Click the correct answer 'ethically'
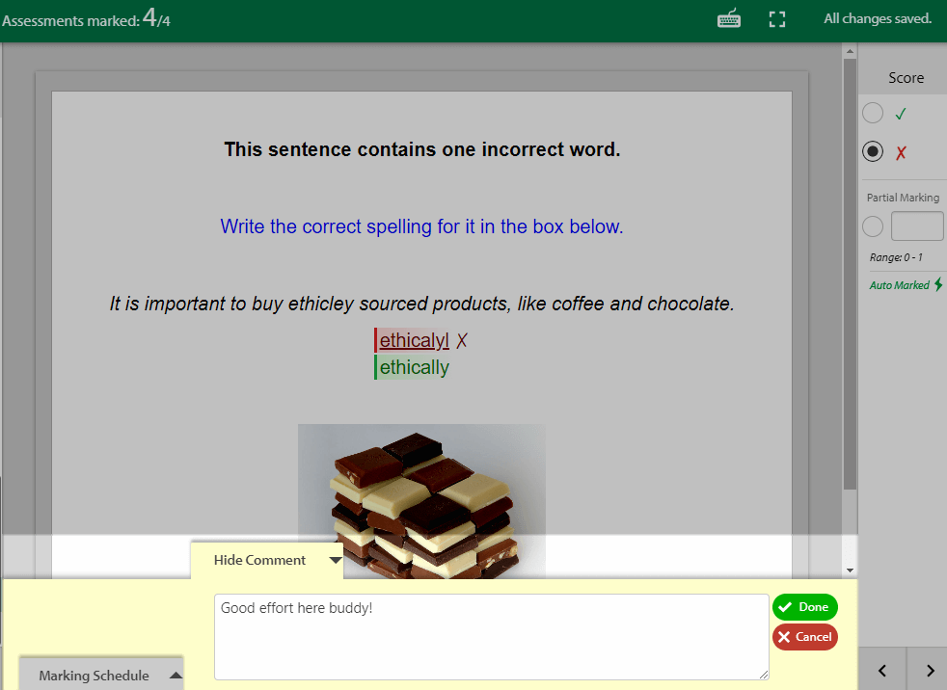947x690 pixels. [x=415, y=367]
